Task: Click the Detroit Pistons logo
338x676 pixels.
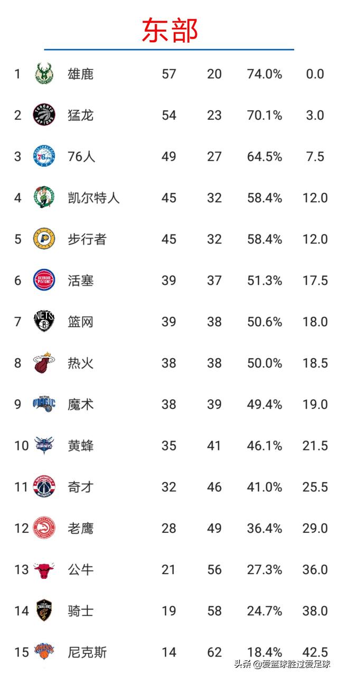Action: pyautogui.click(x=44, y=280)
